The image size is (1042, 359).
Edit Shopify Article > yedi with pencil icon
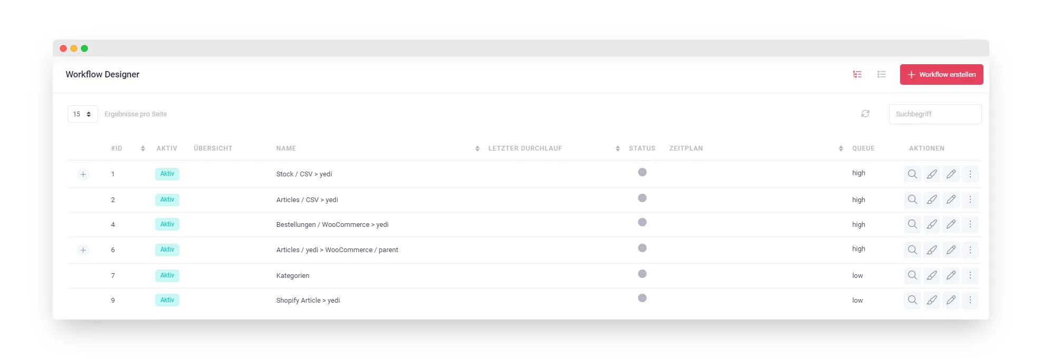coord(951,300)
